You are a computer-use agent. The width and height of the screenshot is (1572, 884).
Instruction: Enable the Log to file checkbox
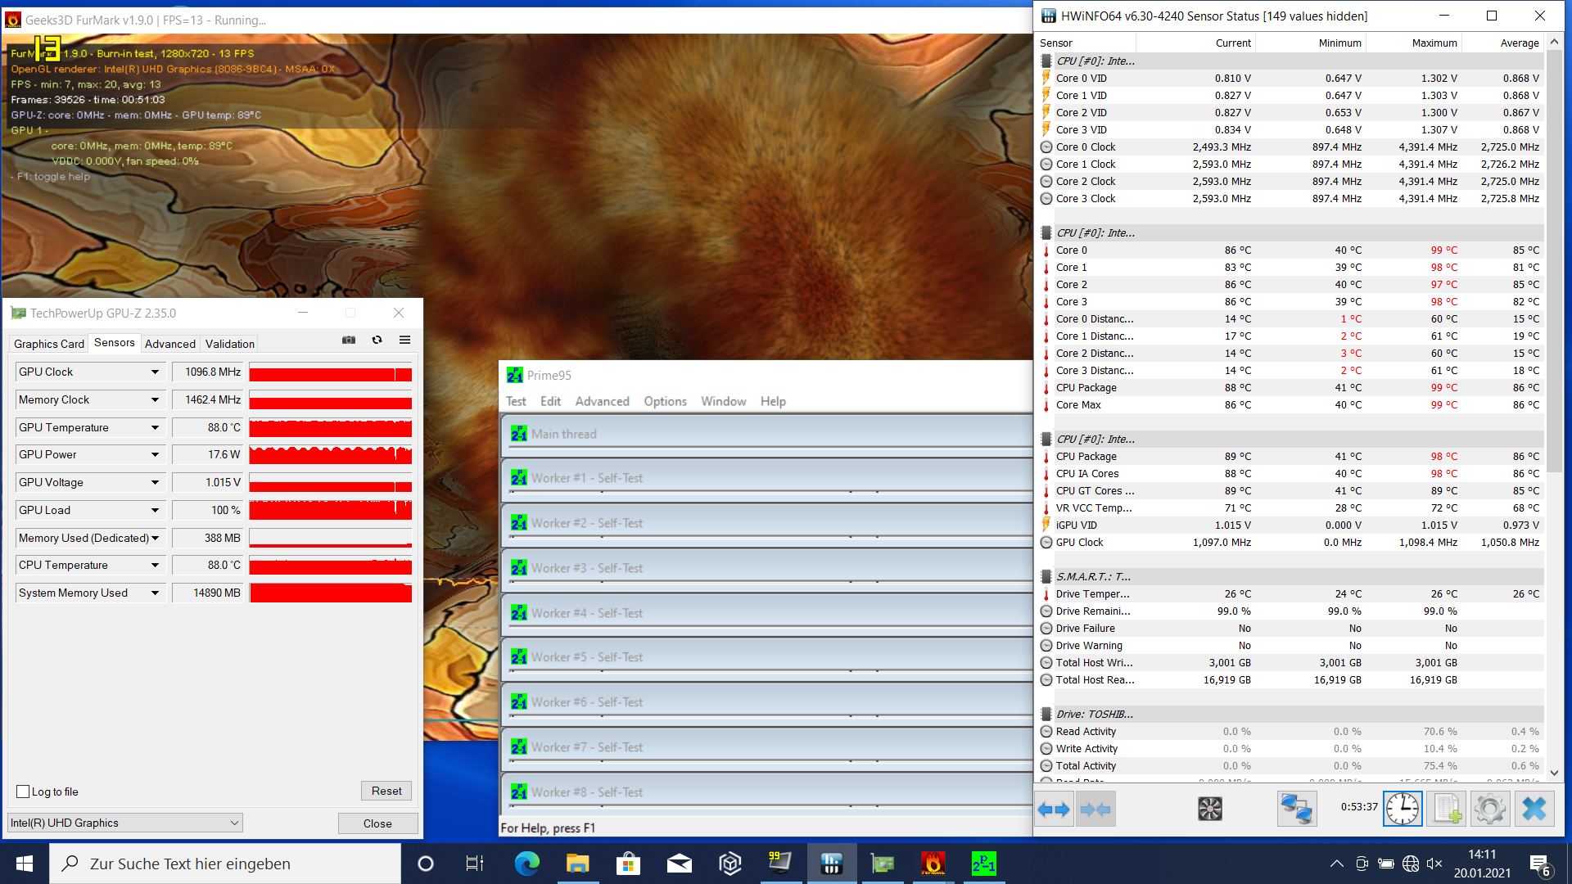[24, 792]
